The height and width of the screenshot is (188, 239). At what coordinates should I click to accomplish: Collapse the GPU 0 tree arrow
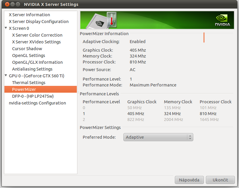(6, 75)
